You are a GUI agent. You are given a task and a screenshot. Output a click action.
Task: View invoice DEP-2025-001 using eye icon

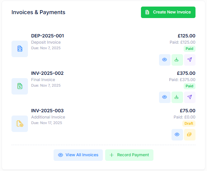[x=165, y=60]
